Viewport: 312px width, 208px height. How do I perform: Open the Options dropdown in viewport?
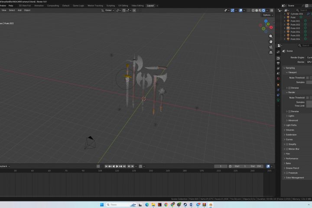268,15
